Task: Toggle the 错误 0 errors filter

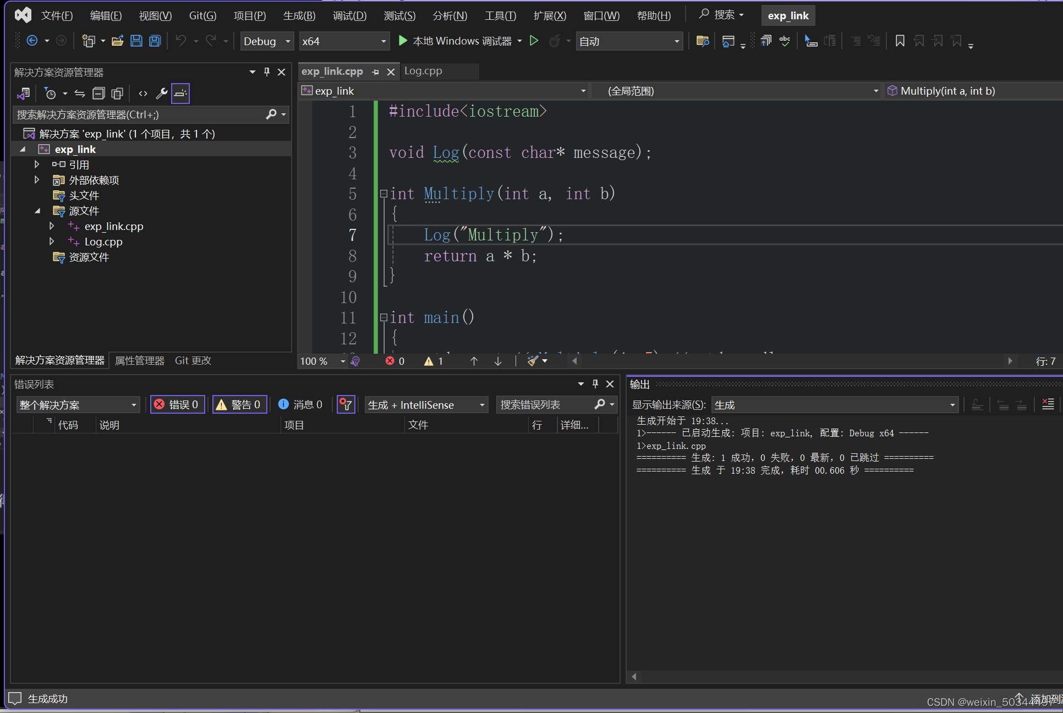Action: click(178, 405)
